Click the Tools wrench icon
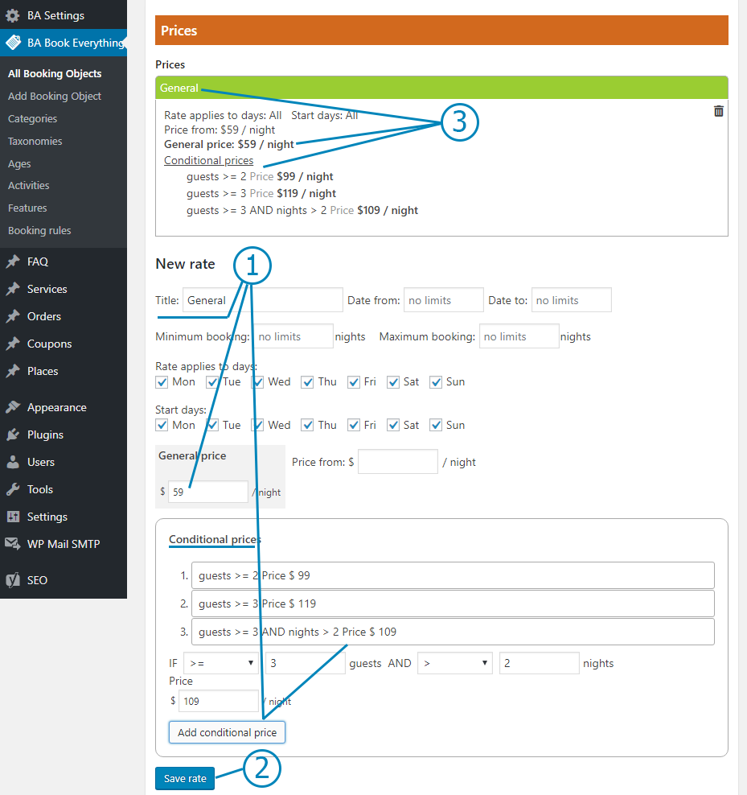The width and height of the screenshot is (747, 795). tap(13, 489)
